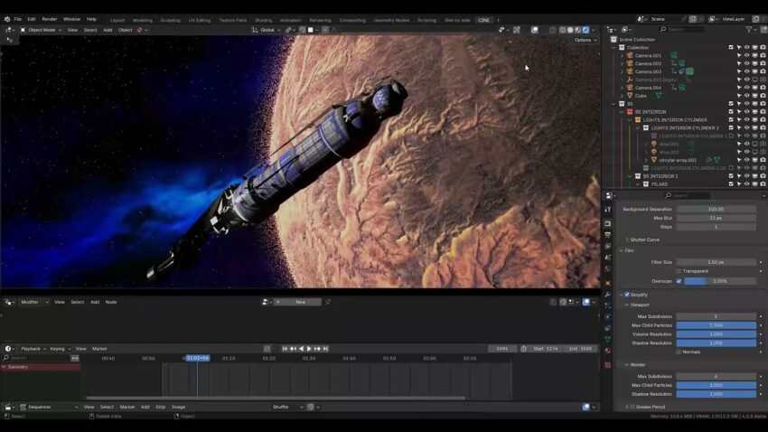Open the Texture properties tab
Image resolution: width=768 pixels, height=432 pixels.
(608, 365)
